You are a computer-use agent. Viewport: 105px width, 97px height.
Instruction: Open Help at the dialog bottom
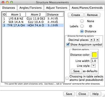[95, 94]
